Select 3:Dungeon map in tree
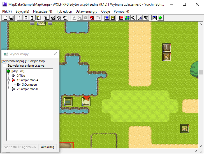Viewport: 204px width, 154px height. pyautogui.click(x=29, y=85)
